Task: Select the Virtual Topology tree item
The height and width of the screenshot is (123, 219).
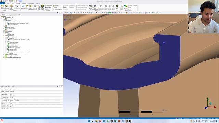Action: (x=10, y=27)
